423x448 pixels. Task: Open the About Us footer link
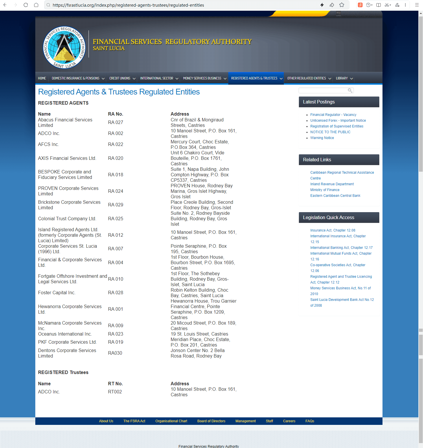[x=106, y=421]
